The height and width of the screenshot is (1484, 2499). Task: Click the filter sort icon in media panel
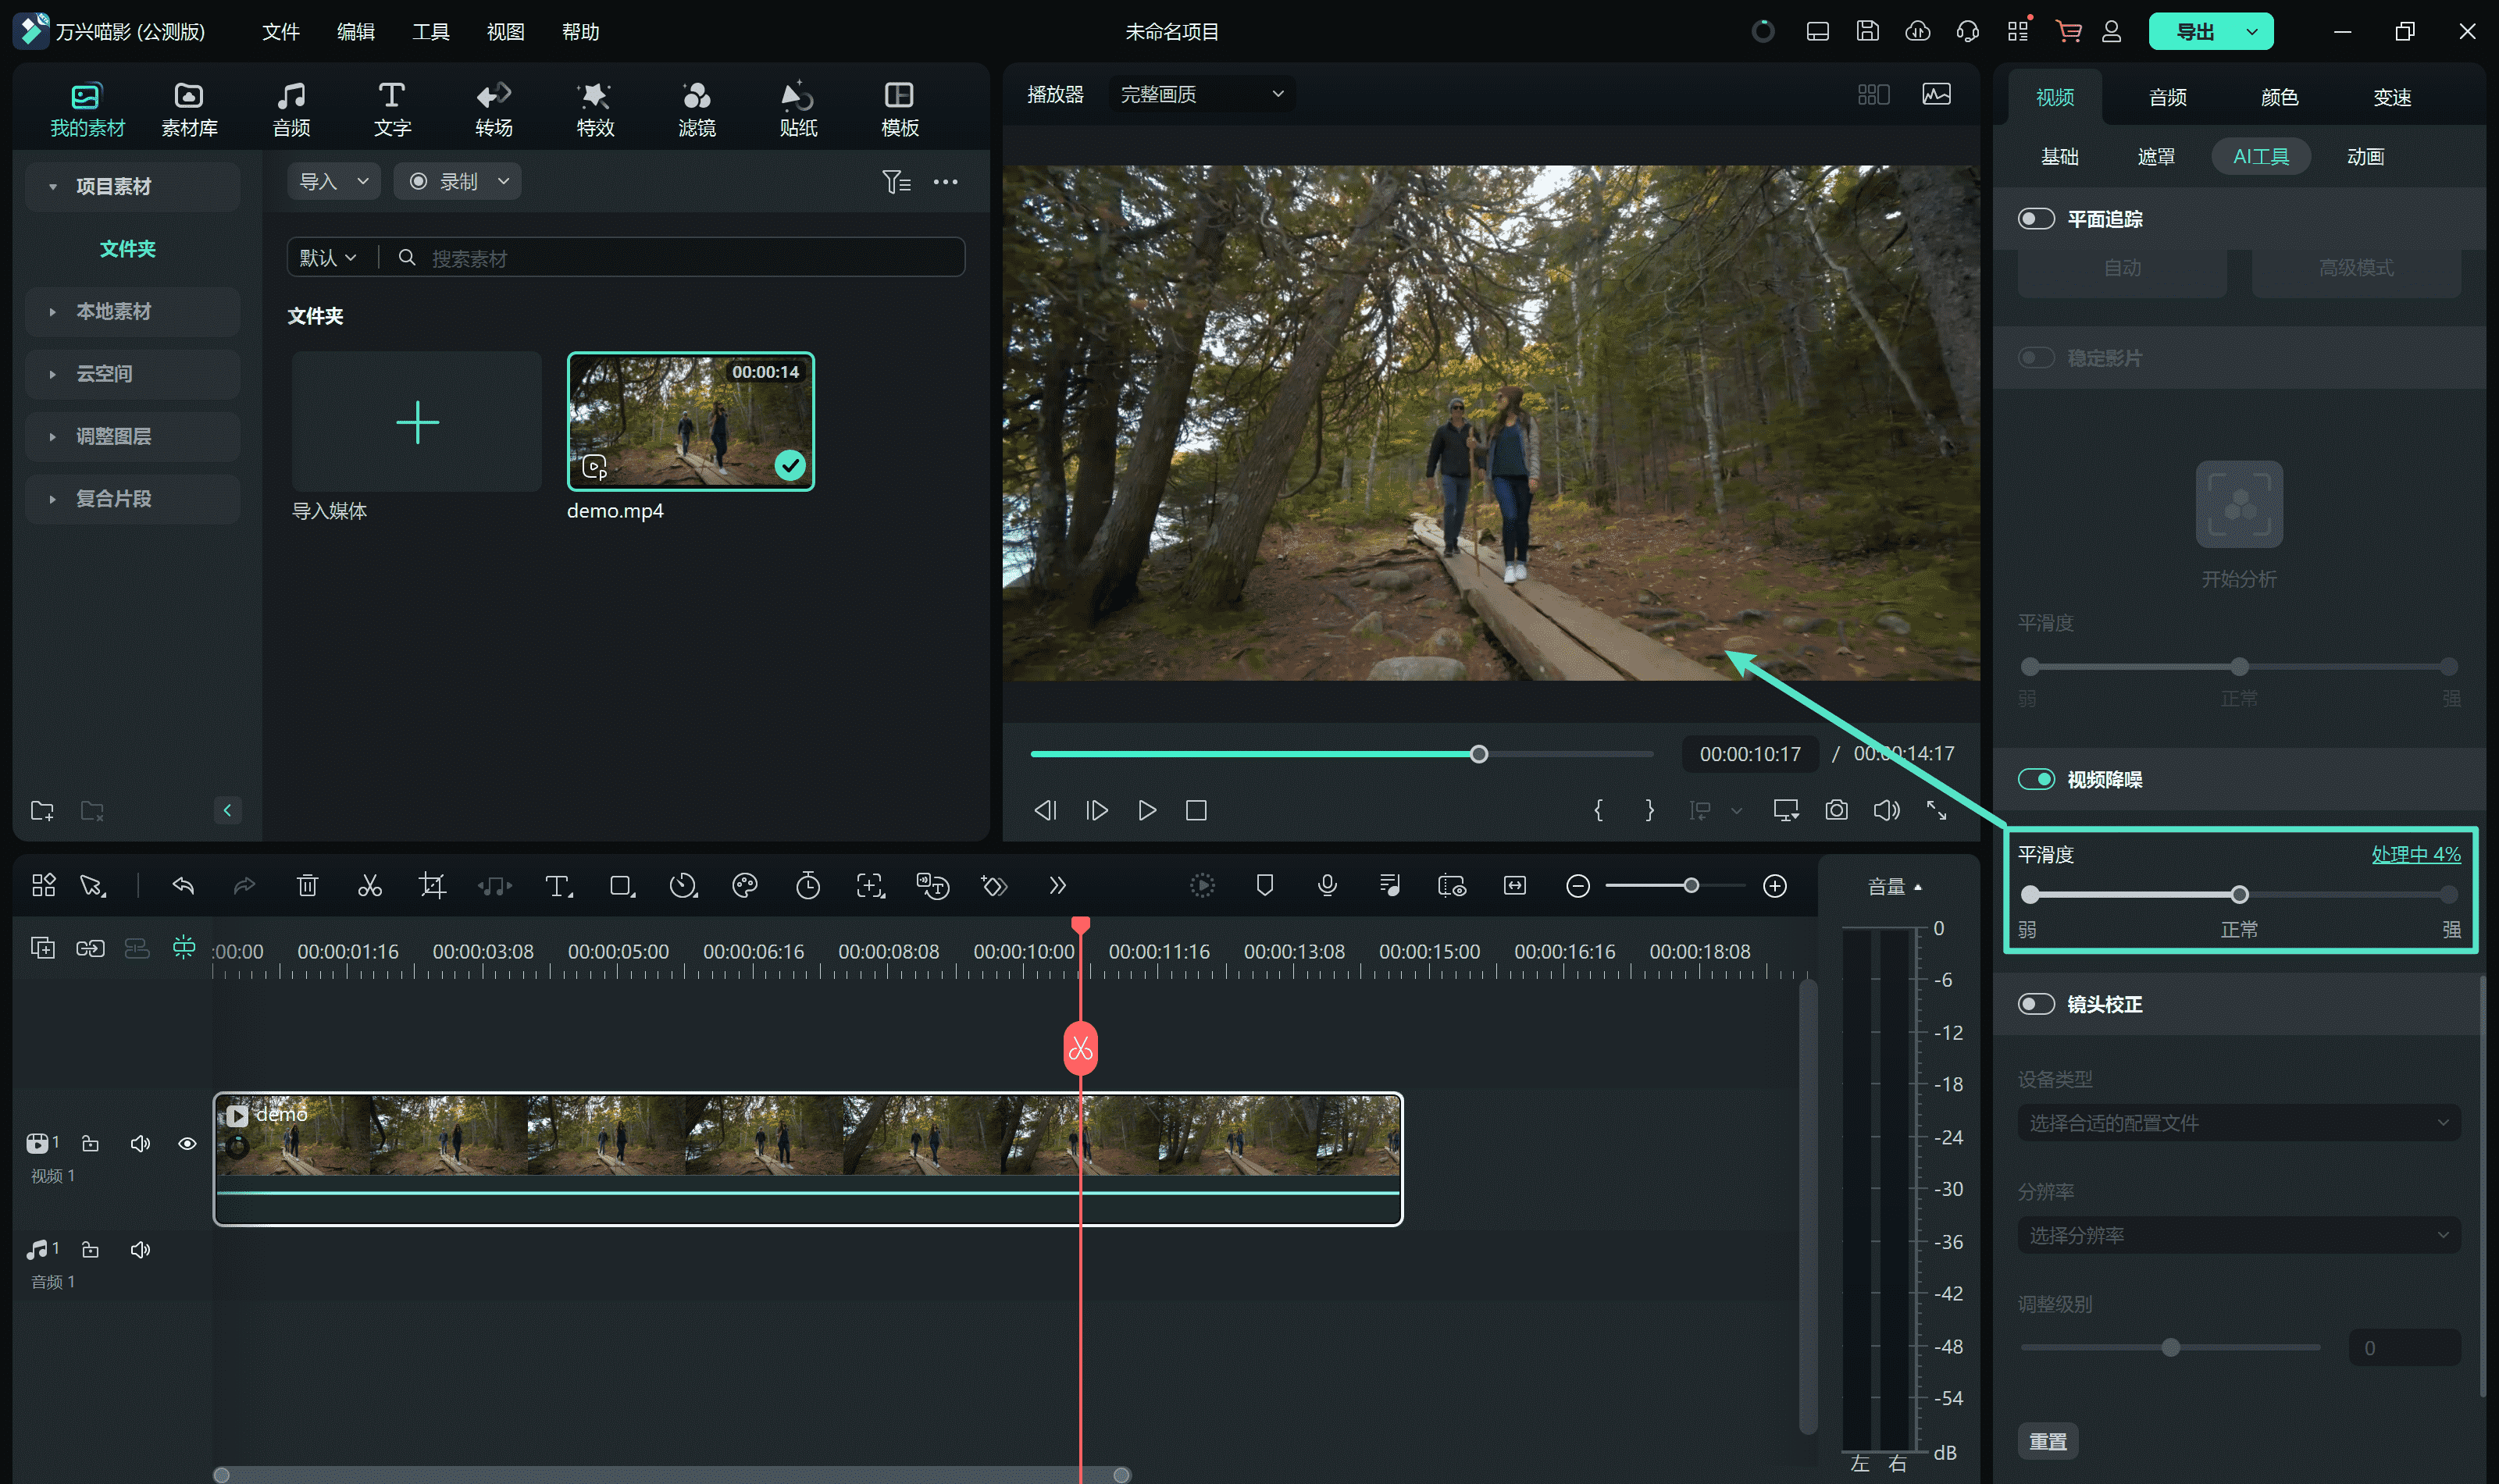897,181
